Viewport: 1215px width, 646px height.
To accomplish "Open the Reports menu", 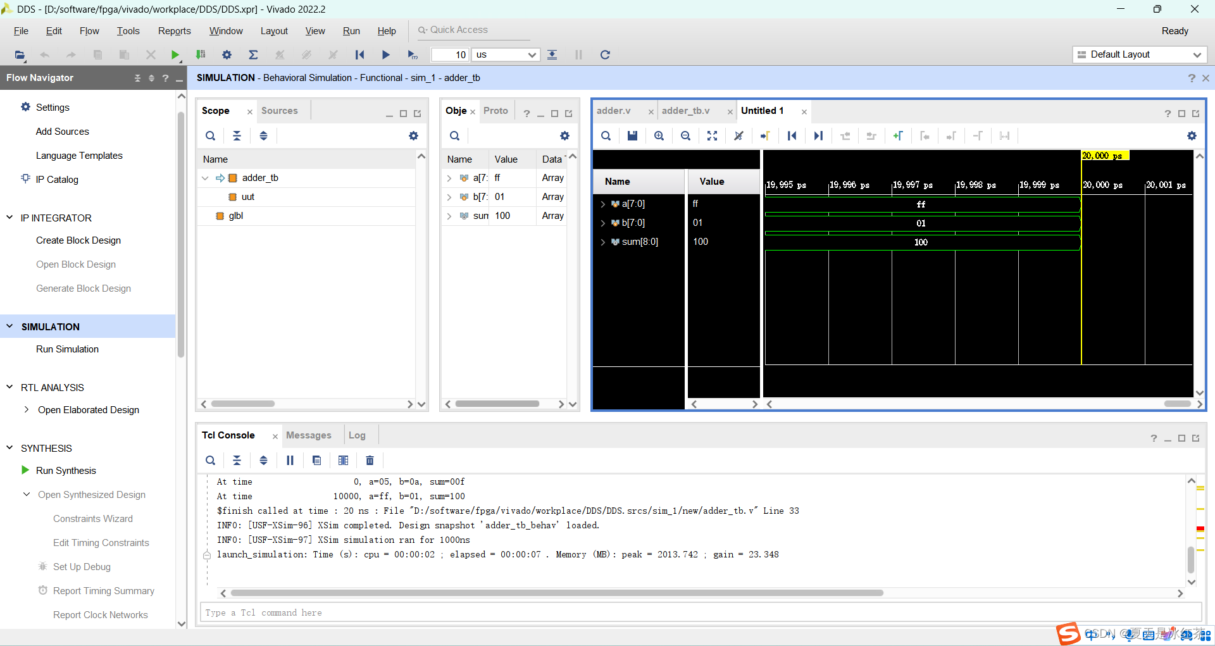I will (175, 31).
